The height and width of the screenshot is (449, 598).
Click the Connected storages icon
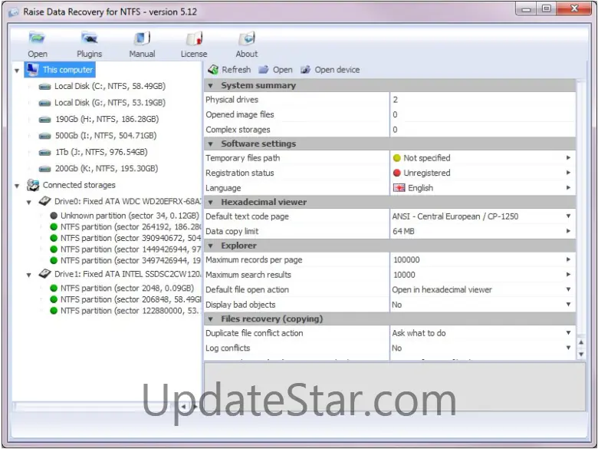point(33,185)
